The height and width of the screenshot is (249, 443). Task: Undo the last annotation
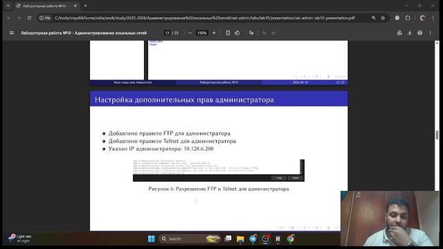(x=264, y=33)
